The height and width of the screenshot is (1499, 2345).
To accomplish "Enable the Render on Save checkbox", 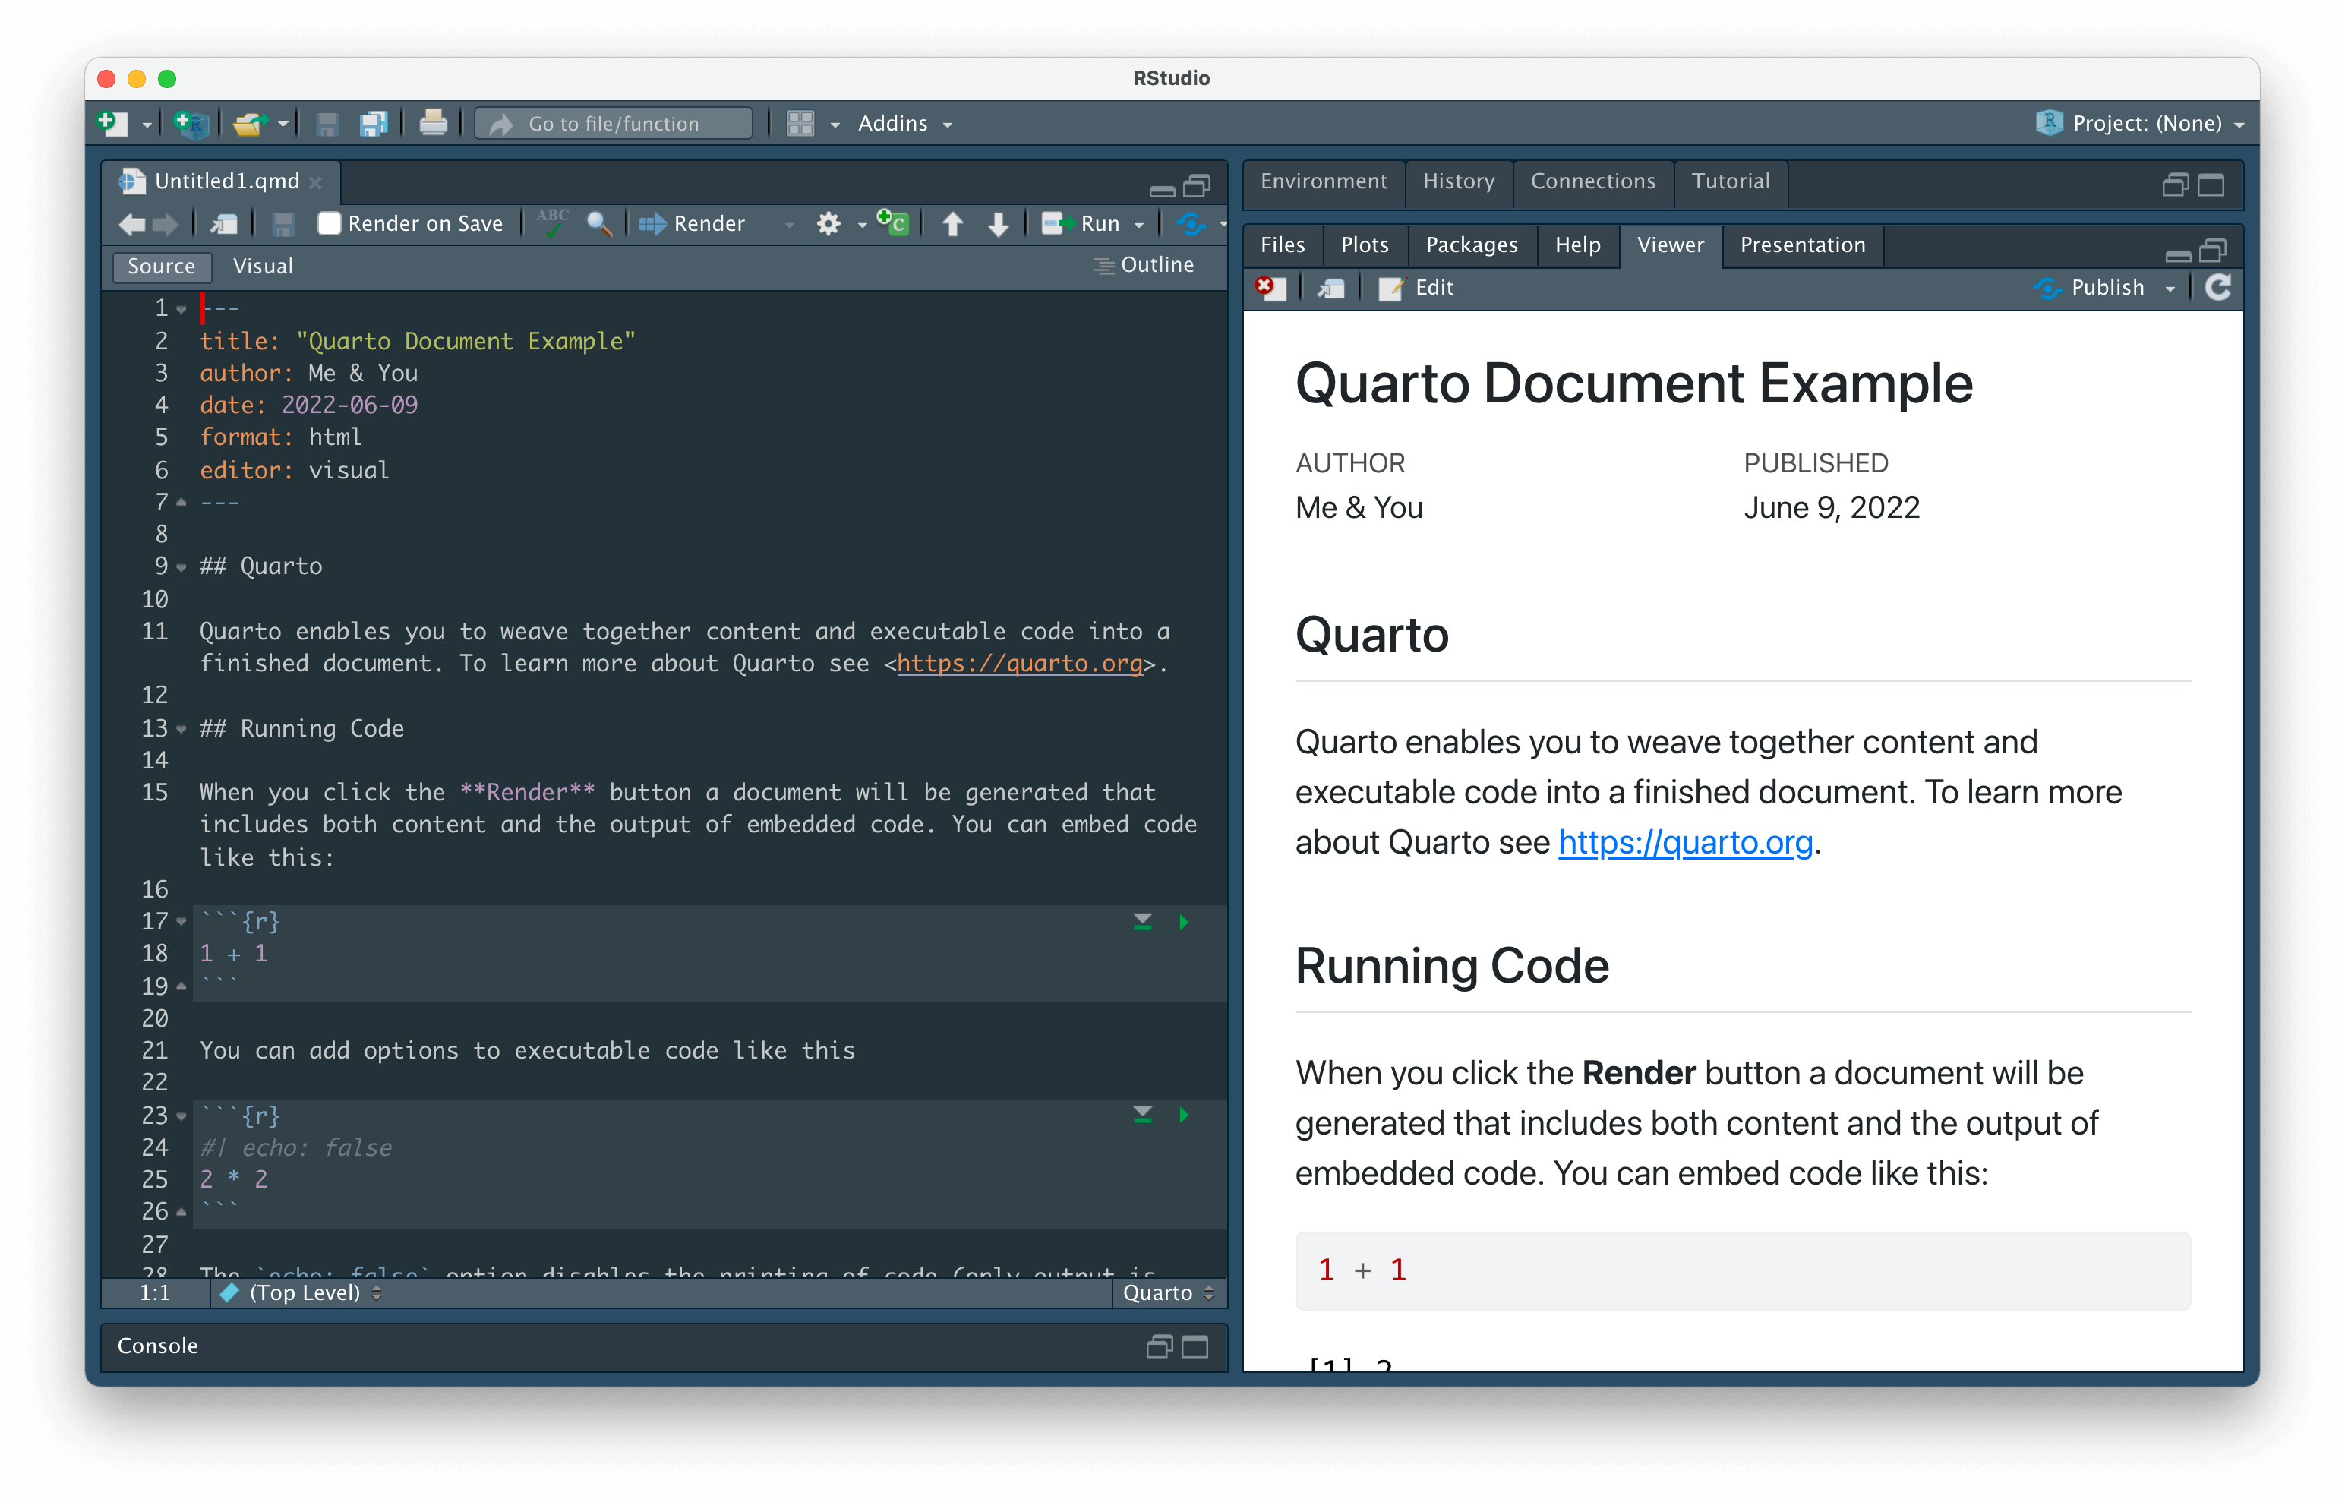I will [330, 223].
